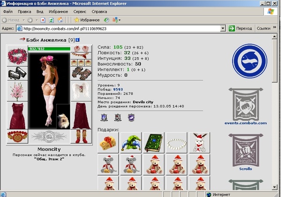
Task: Click the 932/932 health bar
Action: (49, 49)
